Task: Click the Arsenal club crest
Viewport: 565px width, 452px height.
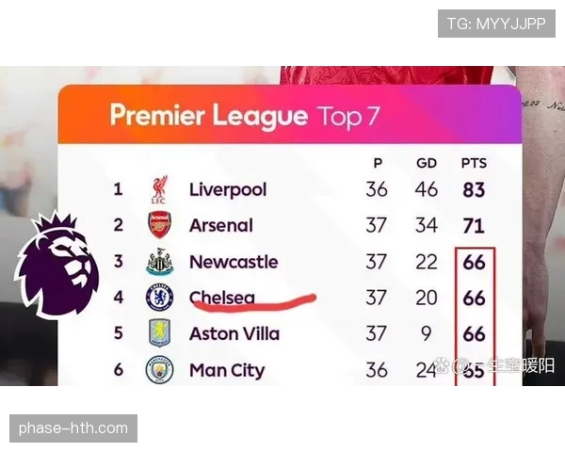Action: tap(159, 226)
